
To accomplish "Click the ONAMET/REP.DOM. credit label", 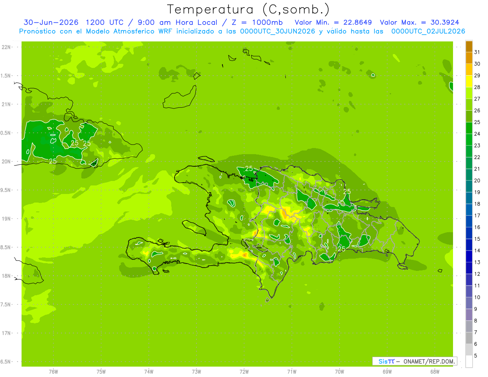I will pyautogui.click(x=429, y=361).
